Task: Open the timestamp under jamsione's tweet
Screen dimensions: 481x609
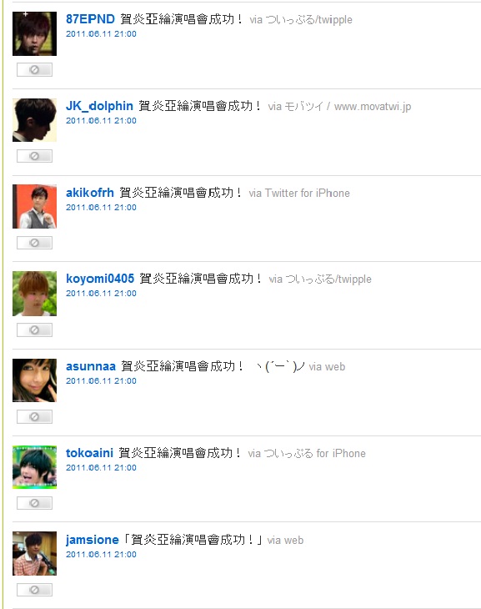Action: click(101, 555)
